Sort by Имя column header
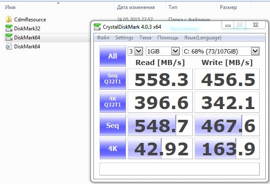Image resolution: width=270 pixels, height=184 pixels. 10,7
